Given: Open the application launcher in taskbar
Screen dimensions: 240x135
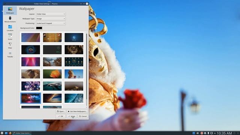Looking at the screenshot, I should tap(2, 133).
